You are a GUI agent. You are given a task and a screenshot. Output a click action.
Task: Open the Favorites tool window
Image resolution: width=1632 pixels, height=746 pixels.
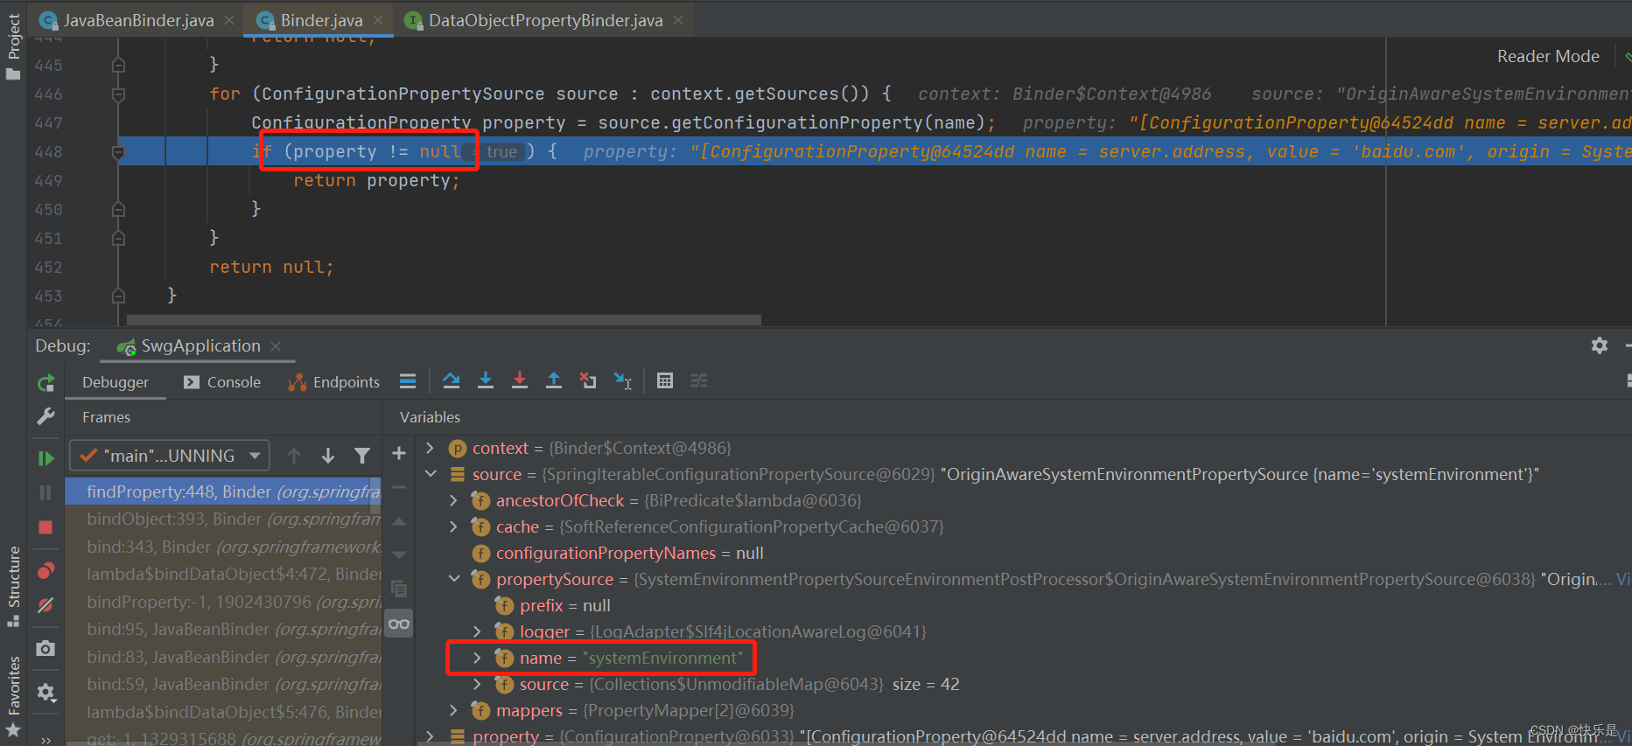(x=13, y=695)
